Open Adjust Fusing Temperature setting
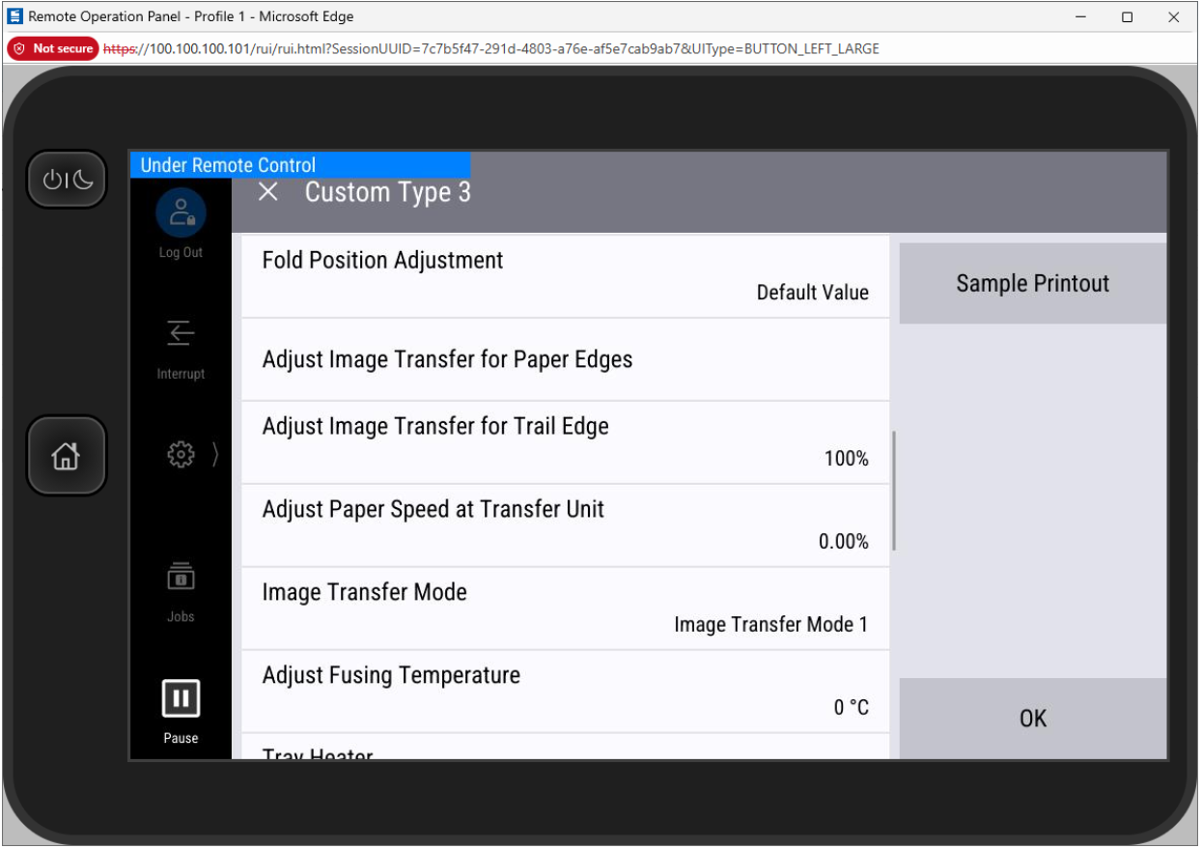The height and width of the screenshot is (849, 1202). click(565, 692)
